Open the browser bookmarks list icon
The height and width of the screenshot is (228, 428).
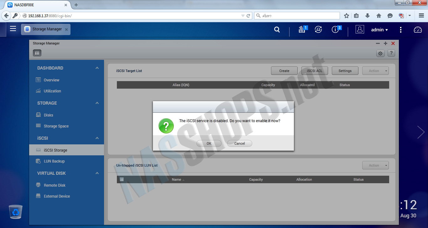356,16
